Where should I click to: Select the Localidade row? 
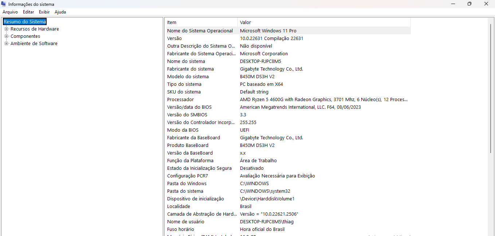(x=288, y=207)
